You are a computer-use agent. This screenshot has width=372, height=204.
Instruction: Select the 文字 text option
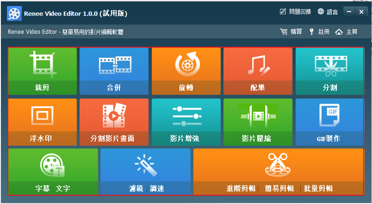[63, 188]
